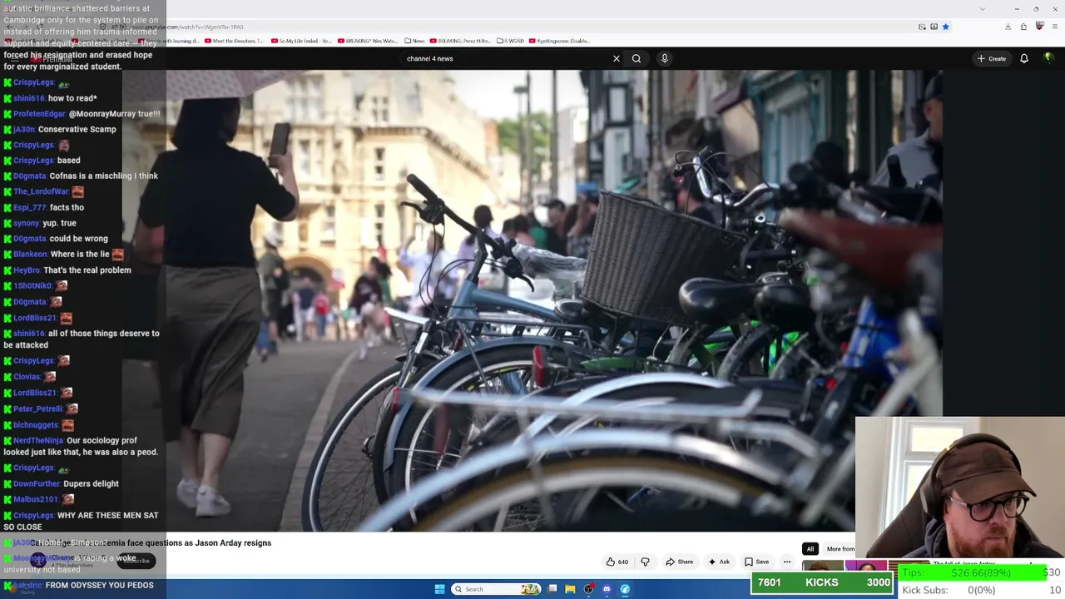
Task: Click the green KICKS counter bar
Action: click(x=822, y=582)
